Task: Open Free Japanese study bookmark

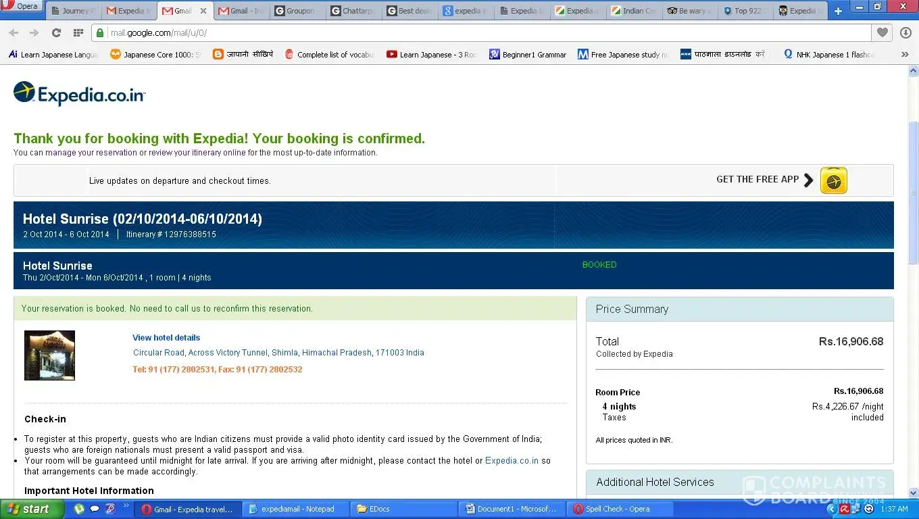Action: (x=622, y=55)
